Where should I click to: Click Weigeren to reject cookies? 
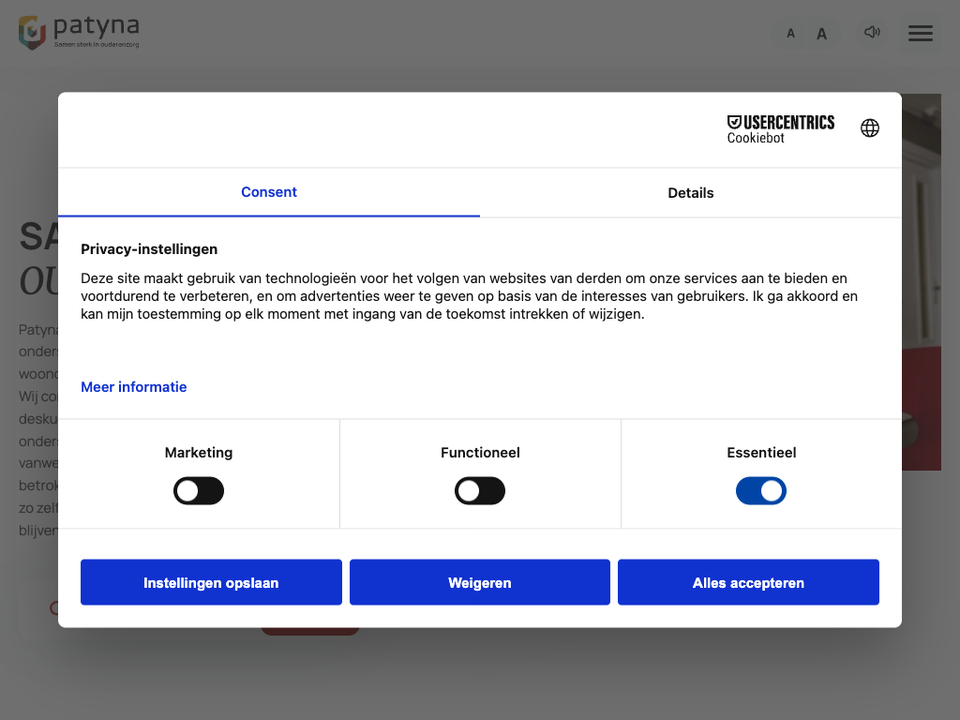(x=480, y=583)
